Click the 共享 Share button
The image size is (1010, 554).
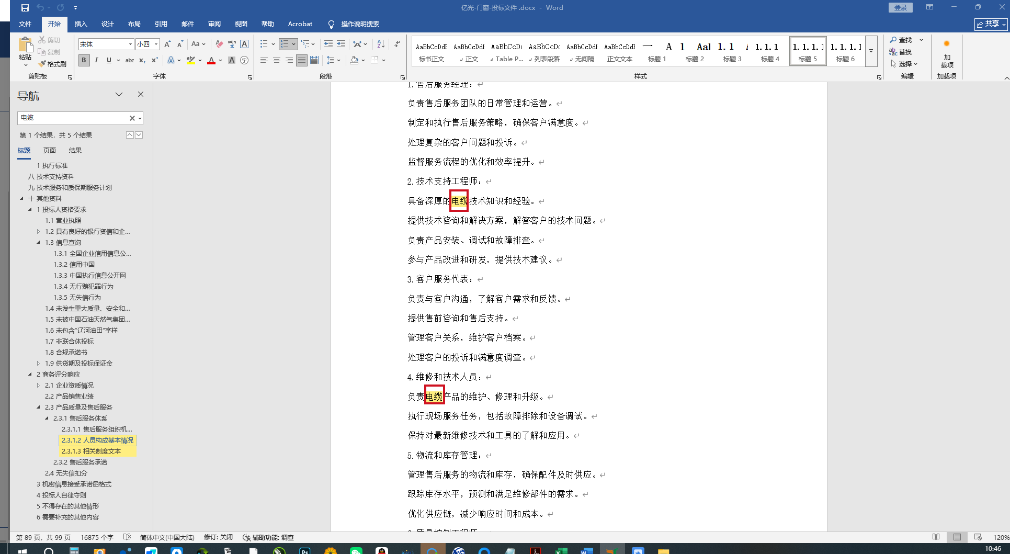991,24
